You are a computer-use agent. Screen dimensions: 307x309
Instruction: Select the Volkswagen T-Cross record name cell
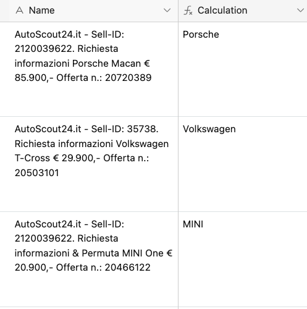(x=94, y=164)
